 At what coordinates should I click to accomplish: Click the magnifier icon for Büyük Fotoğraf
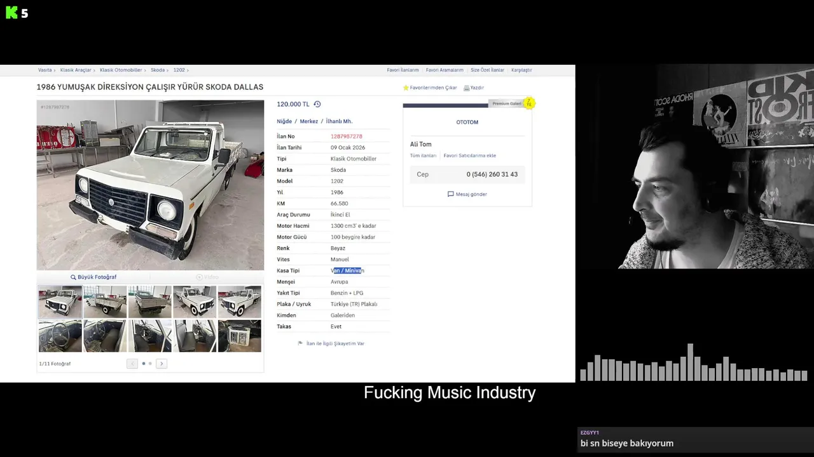coord(73,277)
